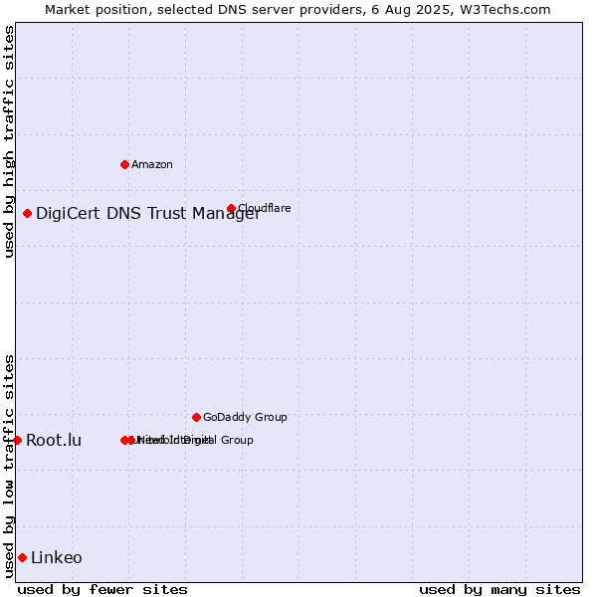Click the 'used by many sites' axis label

499,590
